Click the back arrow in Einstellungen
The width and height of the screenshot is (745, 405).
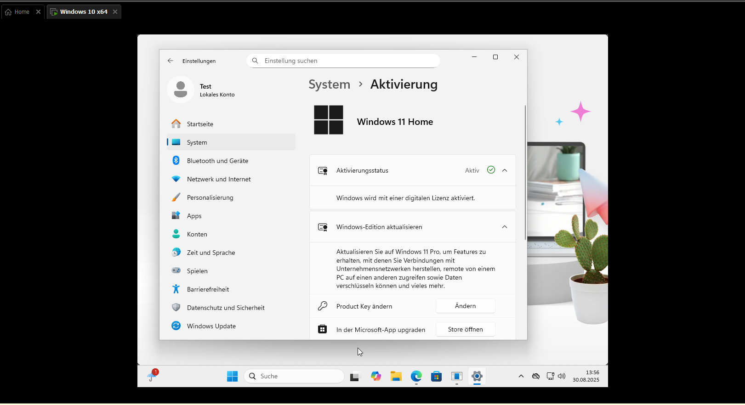(171, 61)
